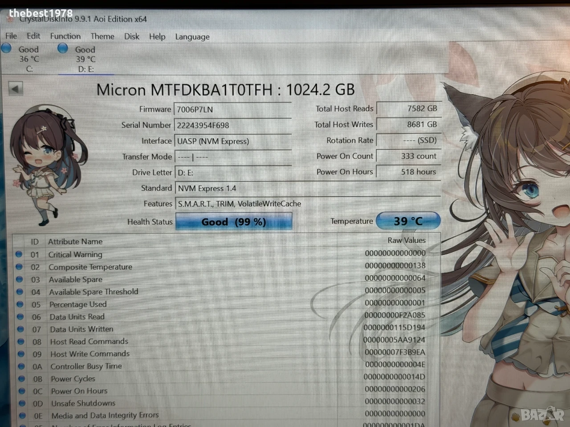
Task: Click the status dot for Controller Busy Time
Action: click(21, 367)
